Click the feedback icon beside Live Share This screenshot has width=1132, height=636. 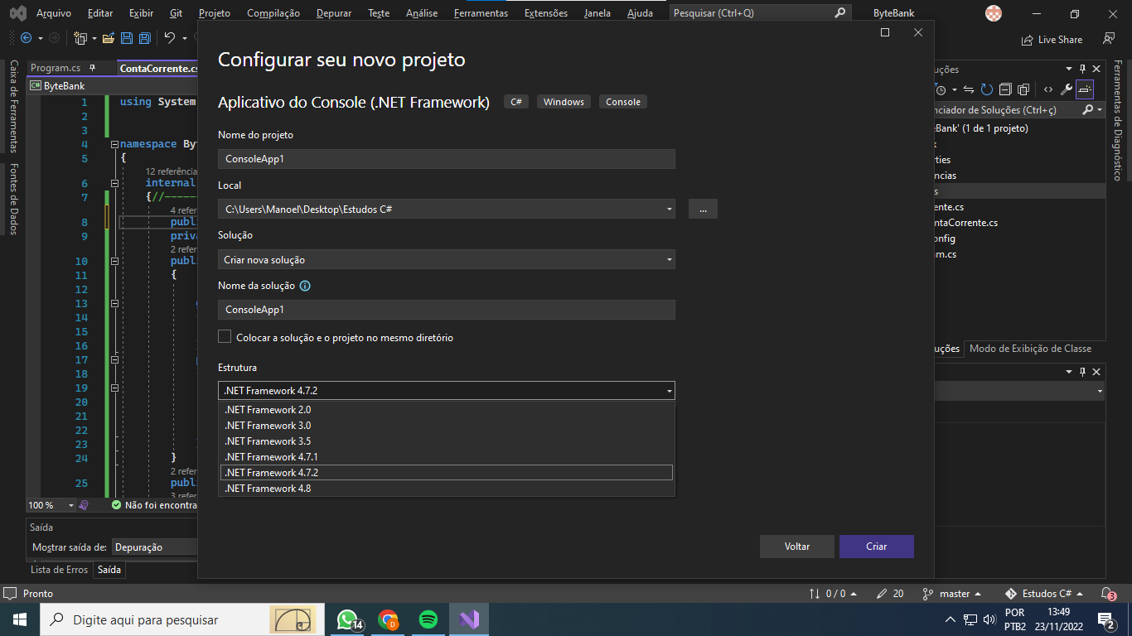point(1109,39)
